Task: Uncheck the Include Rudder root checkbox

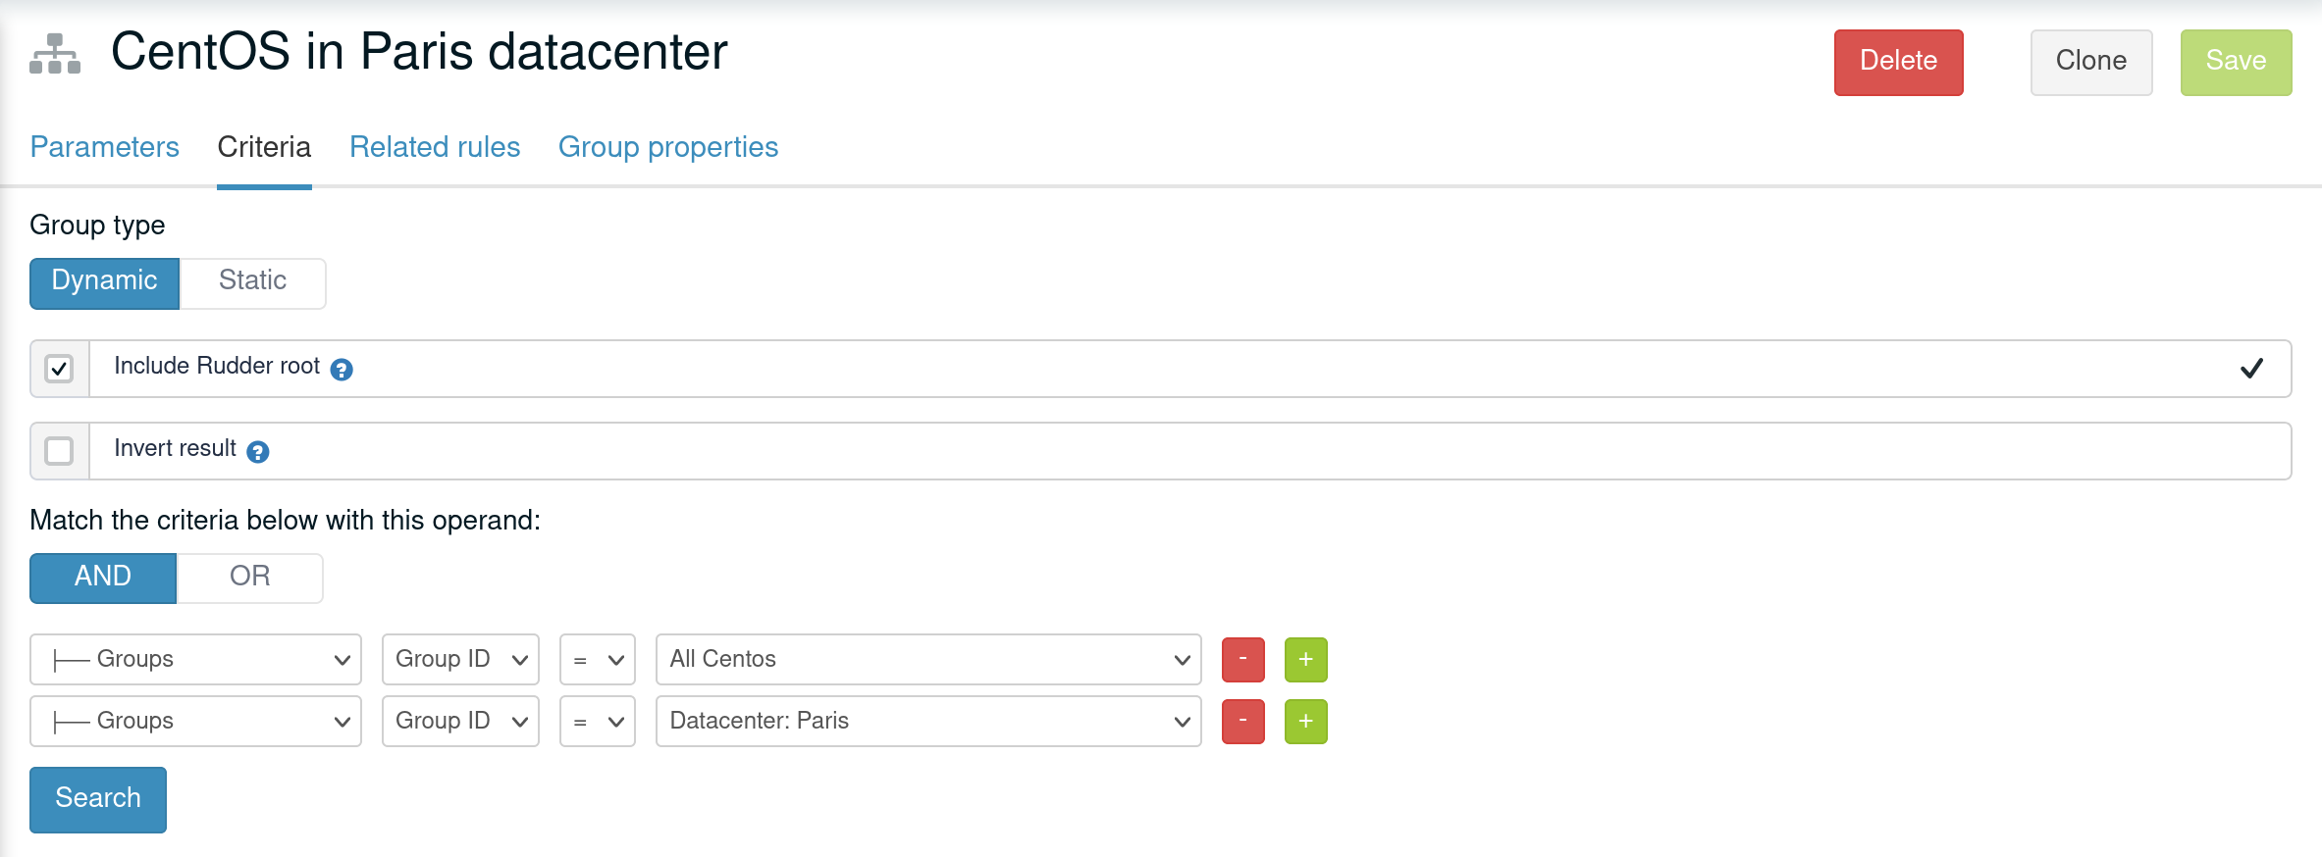Action: point(60,369)
